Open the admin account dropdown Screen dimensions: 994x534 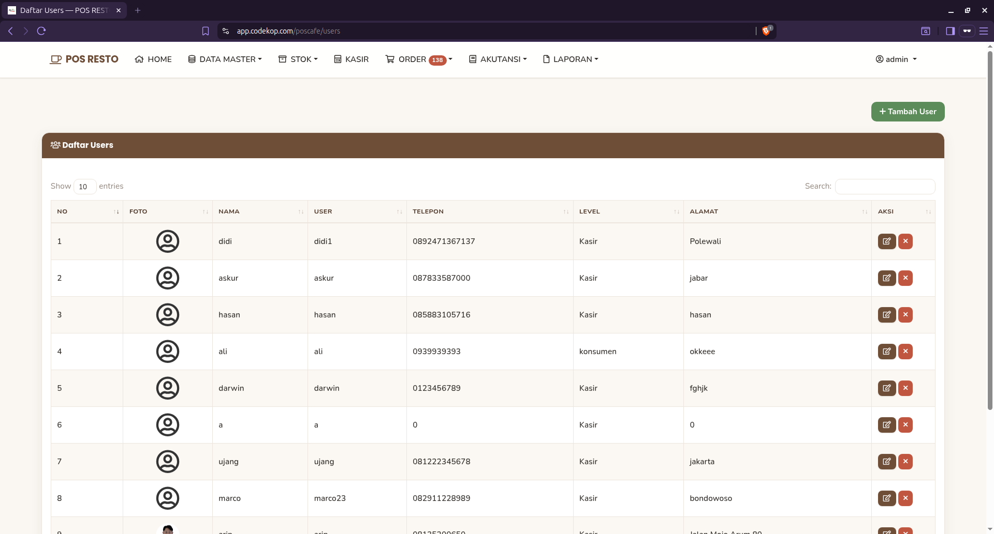[896, 59]
